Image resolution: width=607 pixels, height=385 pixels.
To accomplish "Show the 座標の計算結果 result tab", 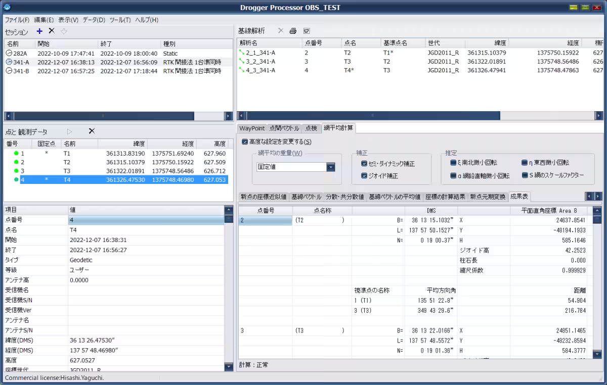I will [x=445, y=197].
